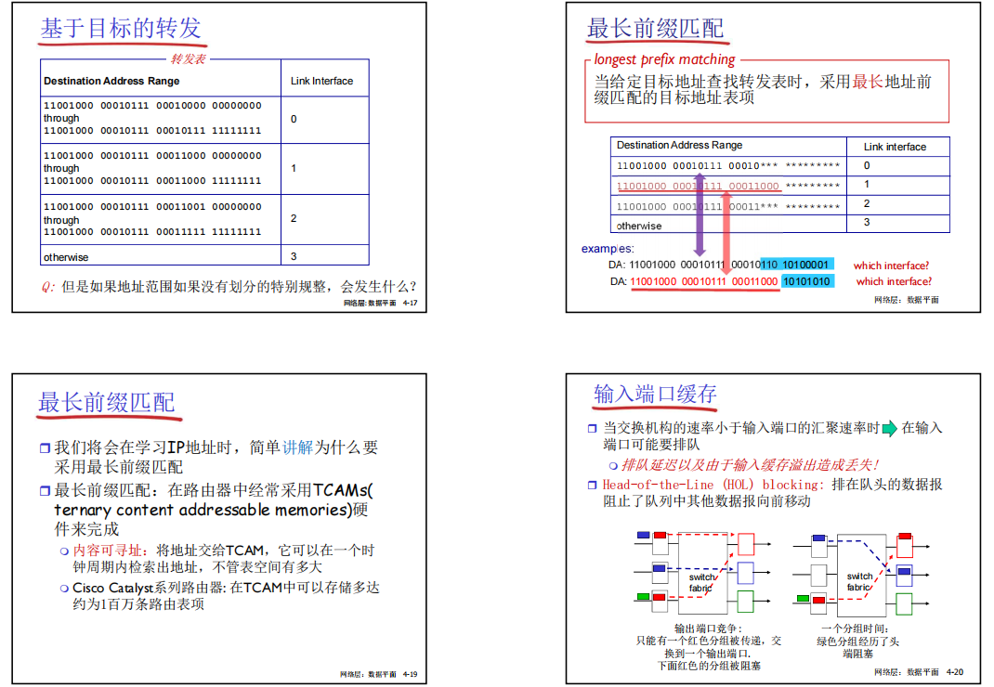Click the purple vertical arrow on the prefix table
The width and height of the screenshot is (994, 687).
tap(700, 213)
